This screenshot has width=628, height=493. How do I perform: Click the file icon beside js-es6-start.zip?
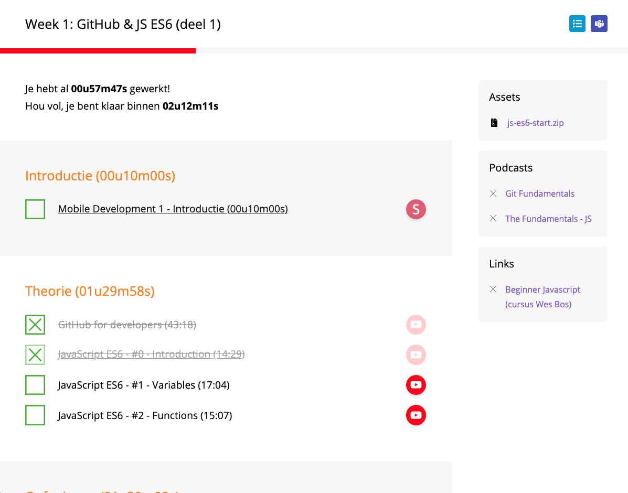point(494,123)
